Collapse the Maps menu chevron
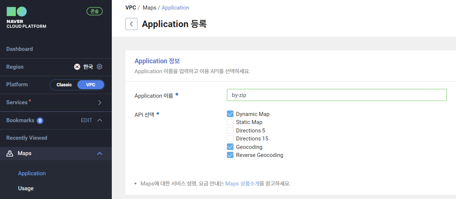Viewport: 456px width, 199px height. pyautogui.click(x=100, y=154)
